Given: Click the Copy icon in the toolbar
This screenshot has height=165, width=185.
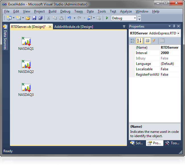Looking at the screenshot, I should coord(55,18).
